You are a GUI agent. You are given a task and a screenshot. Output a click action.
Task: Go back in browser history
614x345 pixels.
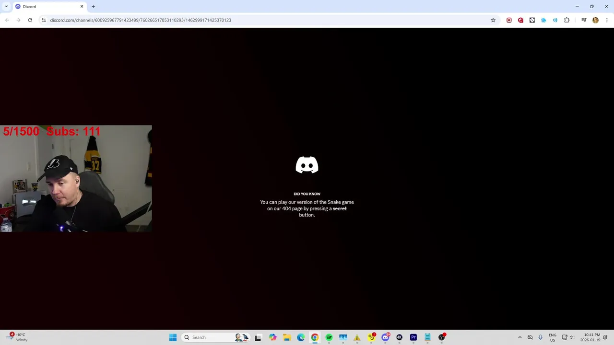pos(7,20)
